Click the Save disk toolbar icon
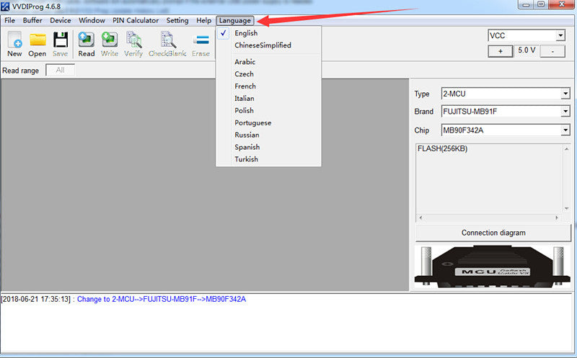 coord(61,42)
